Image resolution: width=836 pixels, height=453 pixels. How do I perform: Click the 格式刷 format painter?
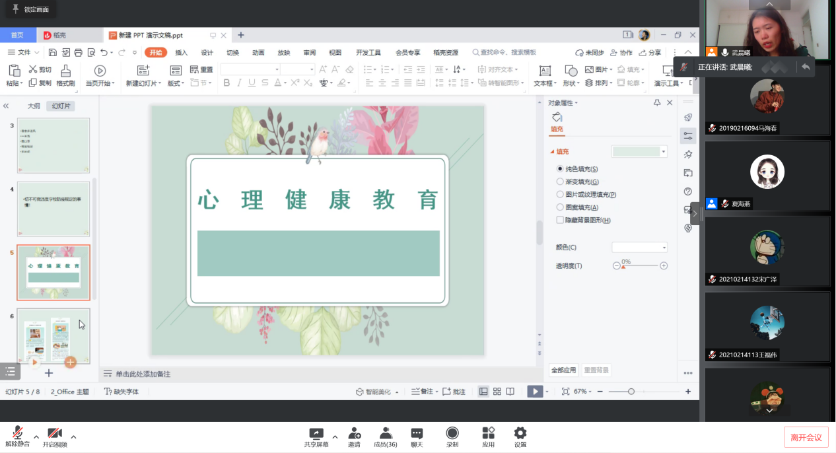coord(65,76)
